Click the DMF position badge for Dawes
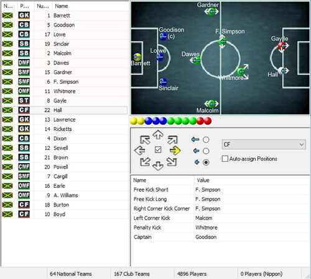The height and width of the screenshot is (279, 311). click(x=24, y=63)
